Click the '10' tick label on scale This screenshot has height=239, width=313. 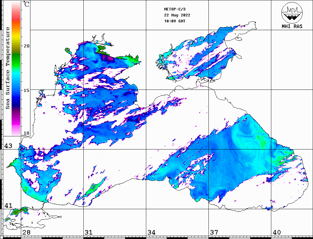point(26,133)
